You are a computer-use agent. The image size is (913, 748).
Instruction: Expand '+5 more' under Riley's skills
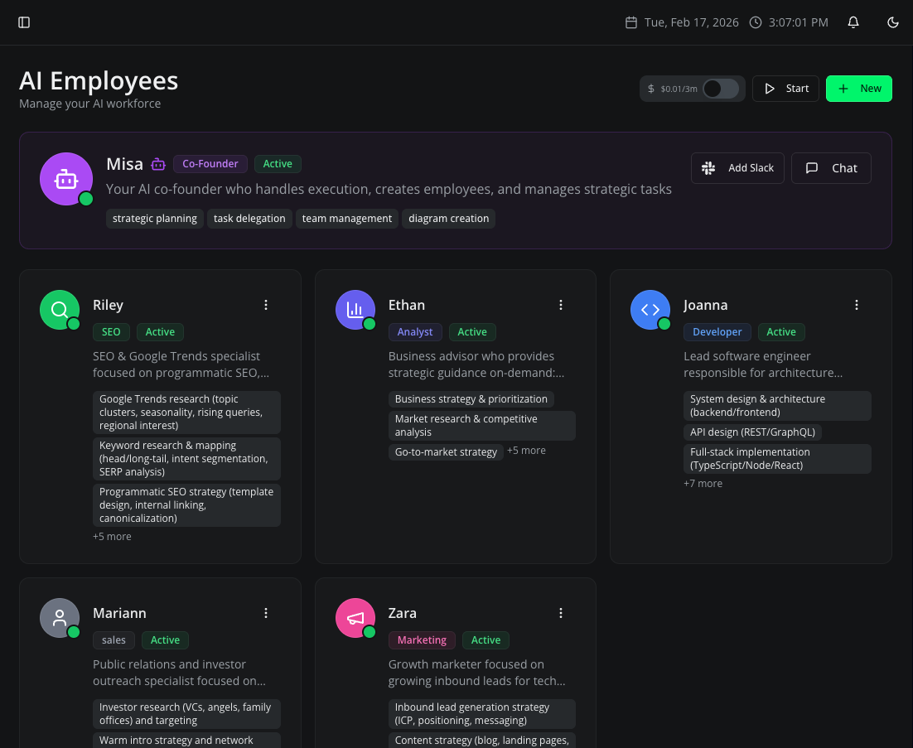pos(112,536)
